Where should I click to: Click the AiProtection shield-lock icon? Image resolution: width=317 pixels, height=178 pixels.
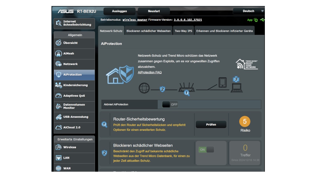click(58, 75)
